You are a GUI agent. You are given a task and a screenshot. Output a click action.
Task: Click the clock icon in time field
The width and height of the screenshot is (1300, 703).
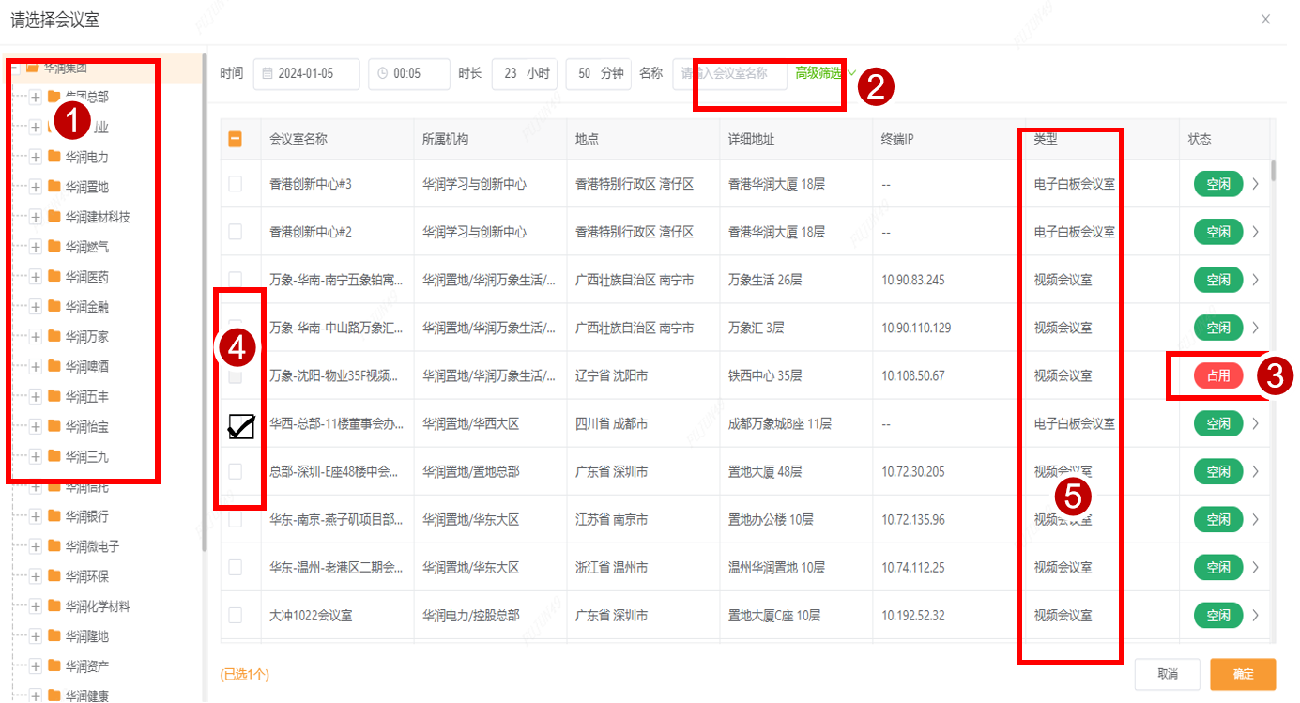point(383,73)
